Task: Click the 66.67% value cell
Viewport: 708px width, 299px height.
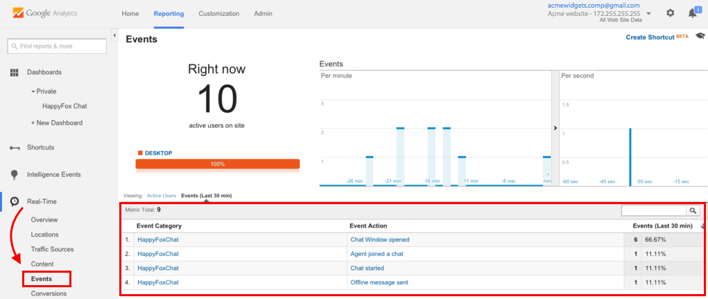Action: coord(654,240)
